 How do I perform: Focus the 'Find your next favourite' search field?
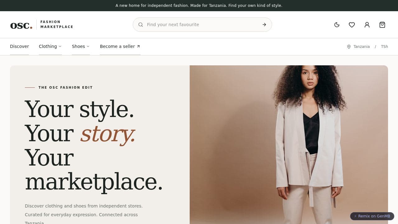tap(202, 25)
